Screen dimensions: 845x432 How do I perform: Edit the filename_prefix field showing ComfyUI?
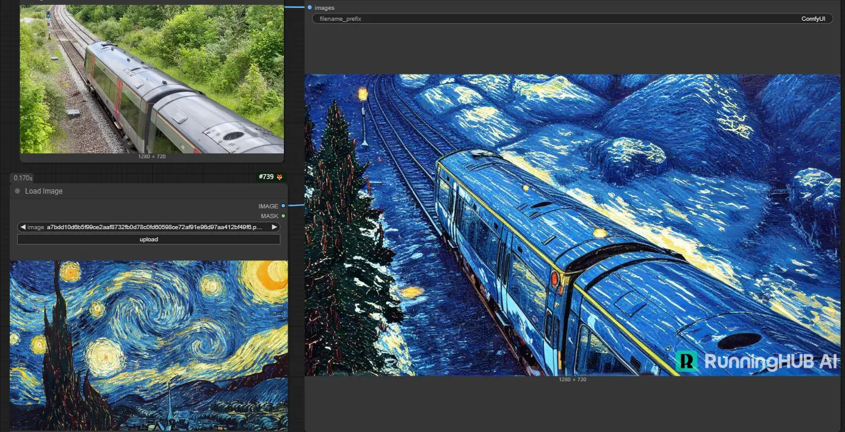(572, 19)
